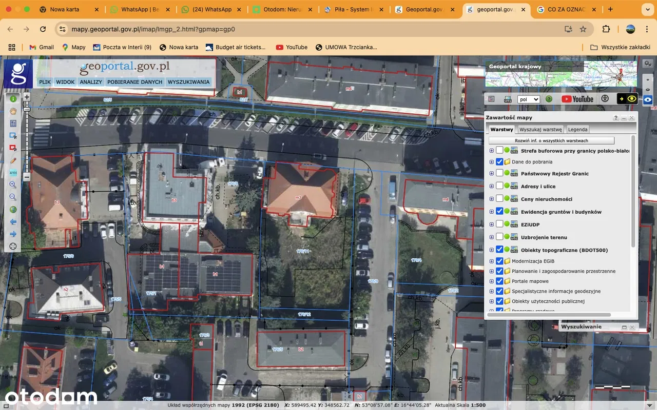657x410 pixels.
Task: Expand the Państwowy Rejestr Granic node
Action: (492, 174)
